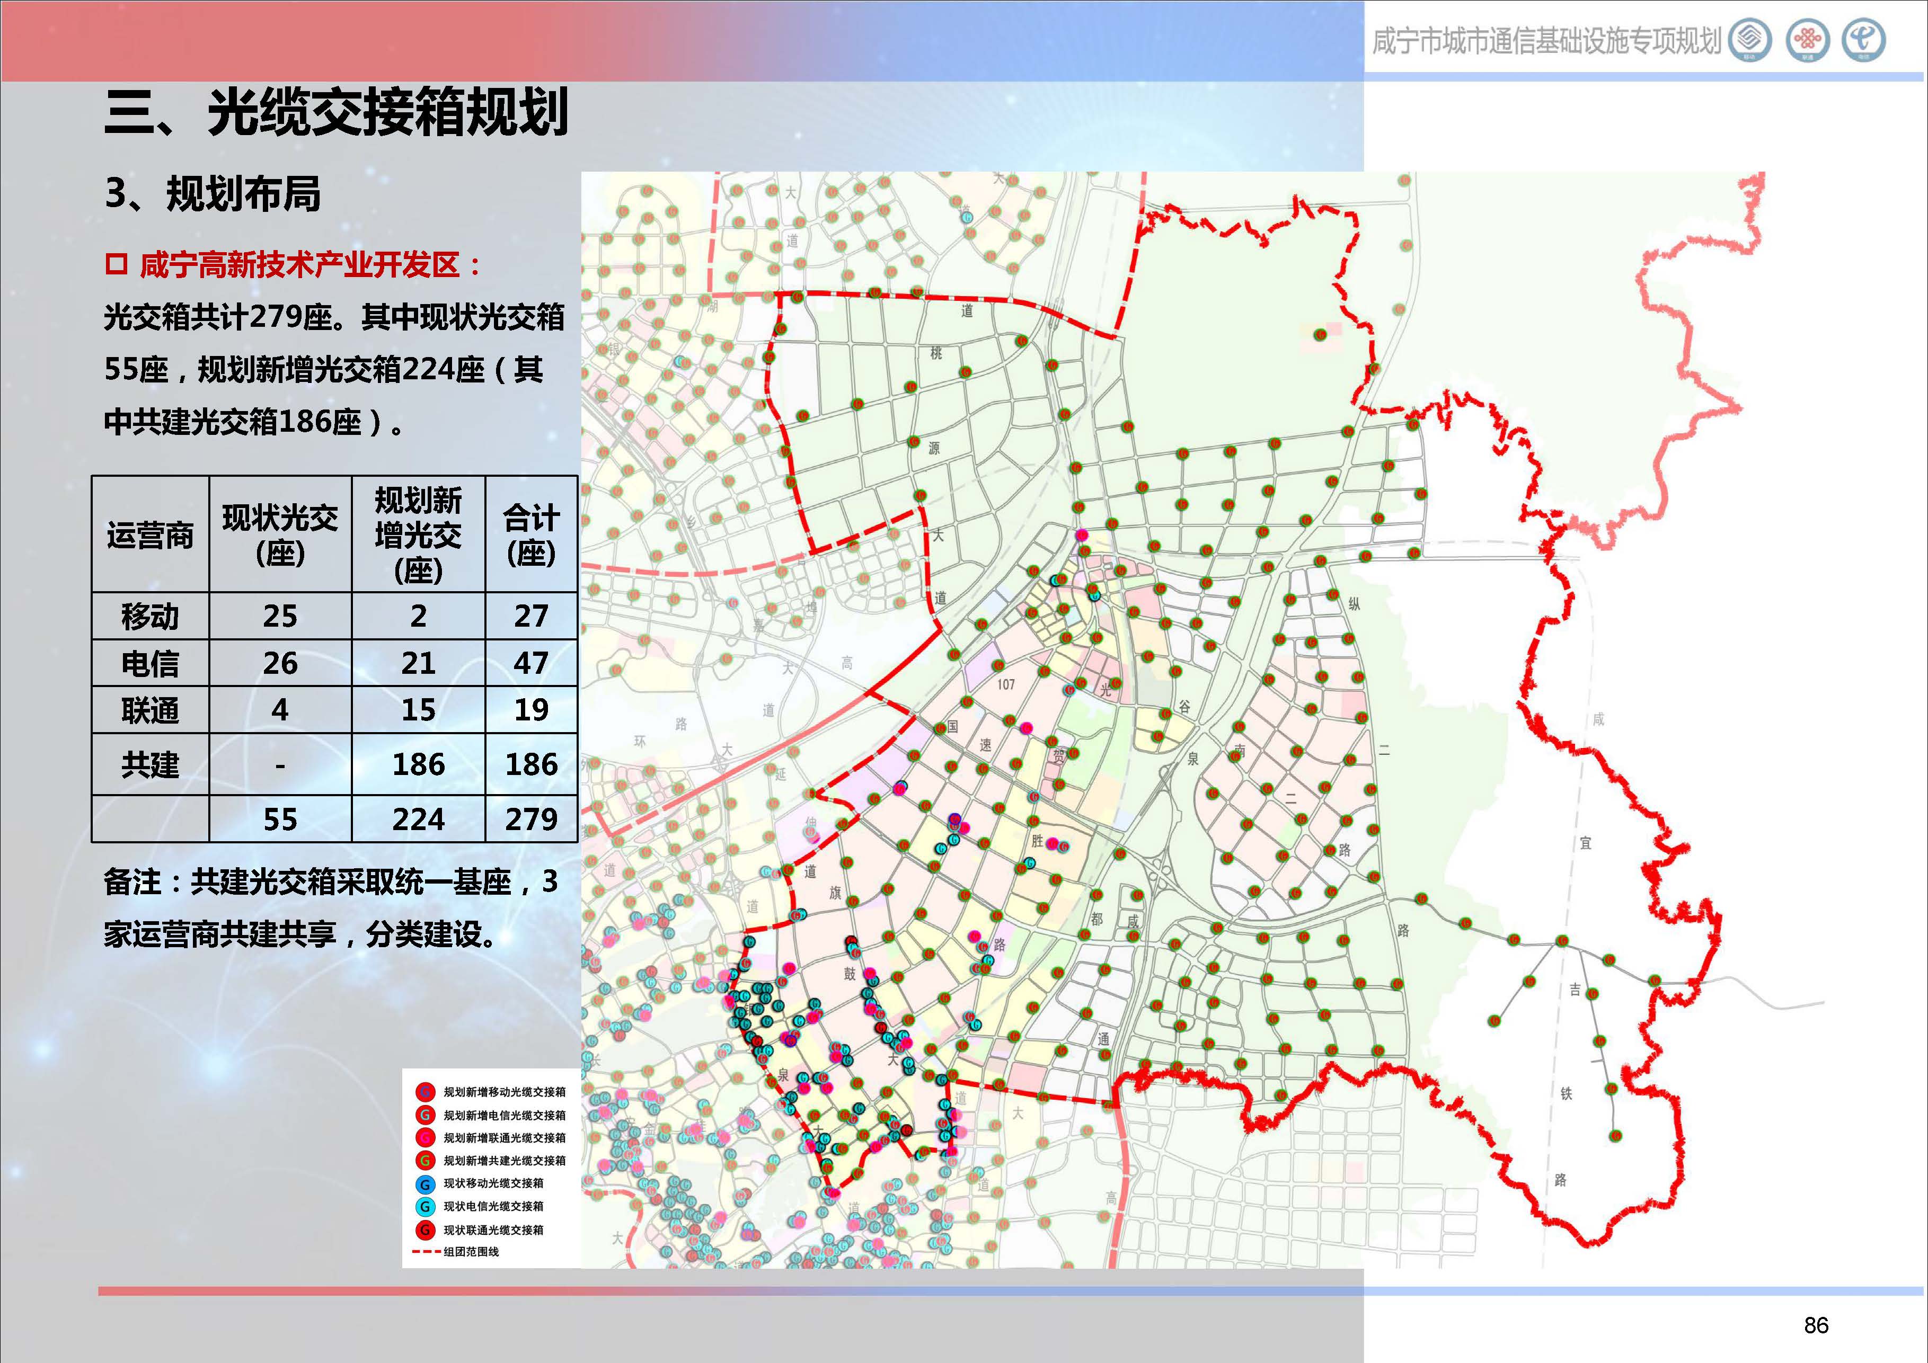This screenshot has height=1363, width=1928.
Task: Click legend label 规划新增共建光缆交接箱
Action: [x=505, y=1161]
